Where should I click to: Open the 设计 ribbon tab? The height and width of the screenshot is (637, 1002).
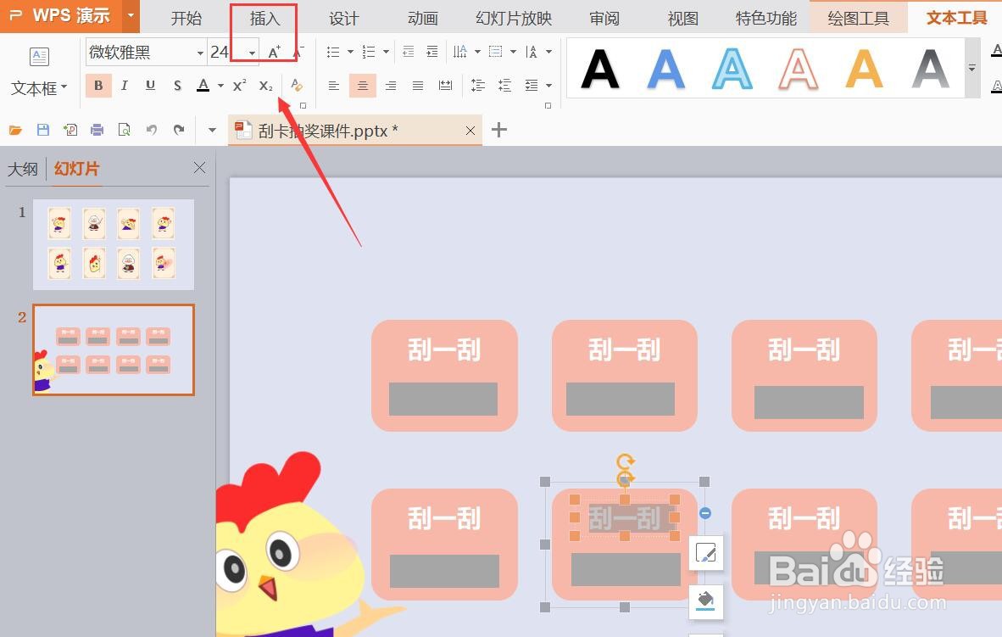click(x=344, y=18)
